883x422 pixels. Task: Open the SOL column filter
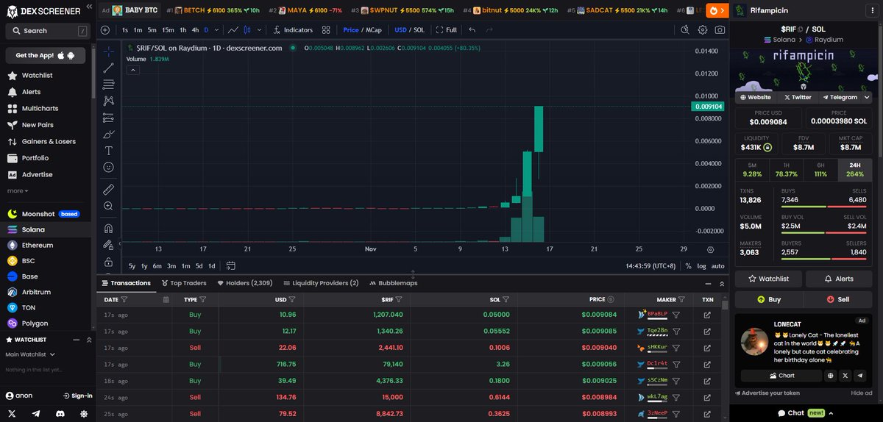tap(507, 300)
